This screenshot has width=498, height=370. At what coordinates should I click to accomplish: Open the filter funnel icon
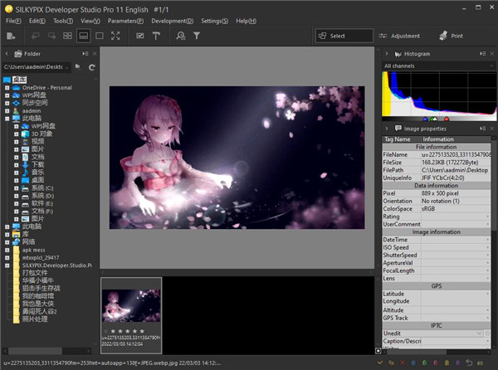[x=197, y=36]
